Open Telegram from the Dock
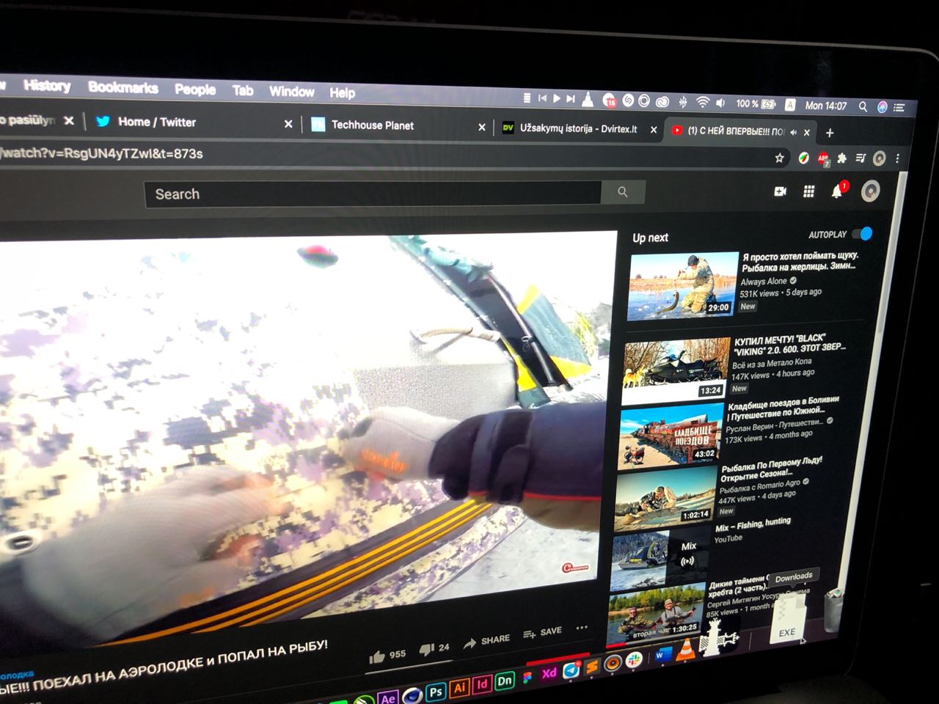The height and width of the screenshot is (704, 939). (571, 670)
